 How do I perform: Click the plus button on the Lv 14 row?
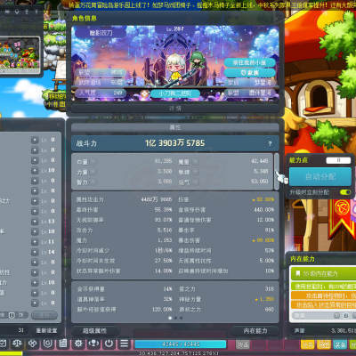coord(35,252)
